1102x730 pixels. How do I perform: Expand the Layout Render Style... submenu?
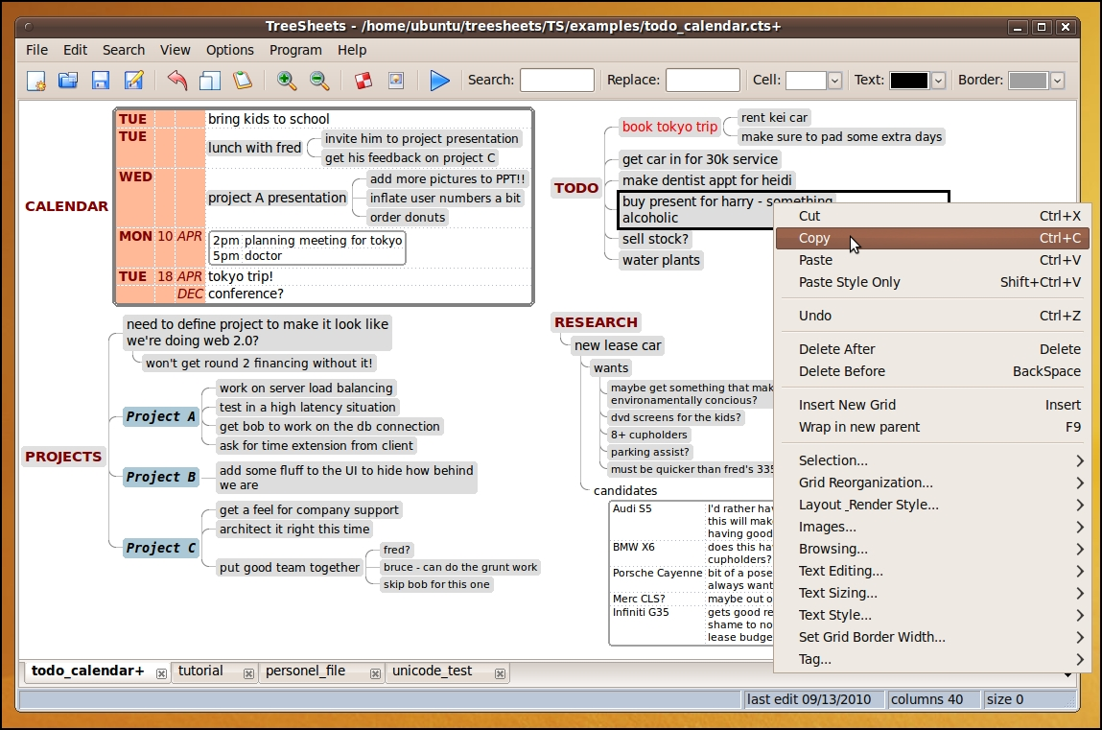pyautogui.click(x=933, y=505)
